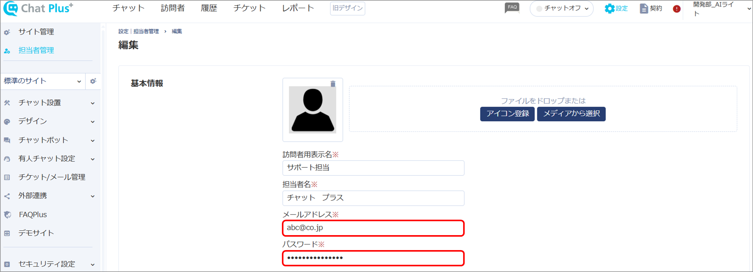Click the 外部連携 share icon
Viewport: 753px width, 272px height.
pyautogui.click(x=7, y=196)
